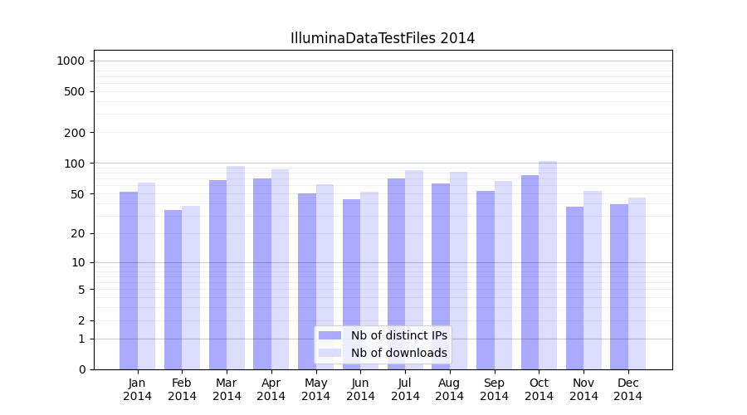The height and width of the screenshot is (415, 747).
Task: Click the Jan 2014 distinct IPs bar
Action: (x=129, y=281)
